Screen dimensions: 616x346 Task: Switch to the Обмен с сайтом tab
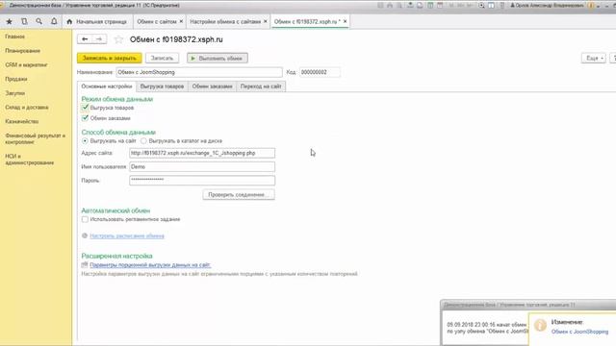pos(157,21)
